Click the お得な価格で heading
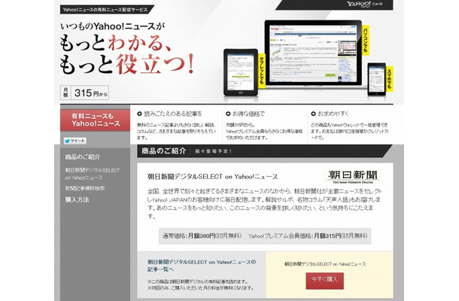This screenshot has width=459, height=301. 245,114
